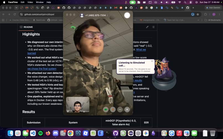This screenshot has width=223, height=139.
Task: Open the Course | Data Stru... bookmark
Action: tap(19, 20)
